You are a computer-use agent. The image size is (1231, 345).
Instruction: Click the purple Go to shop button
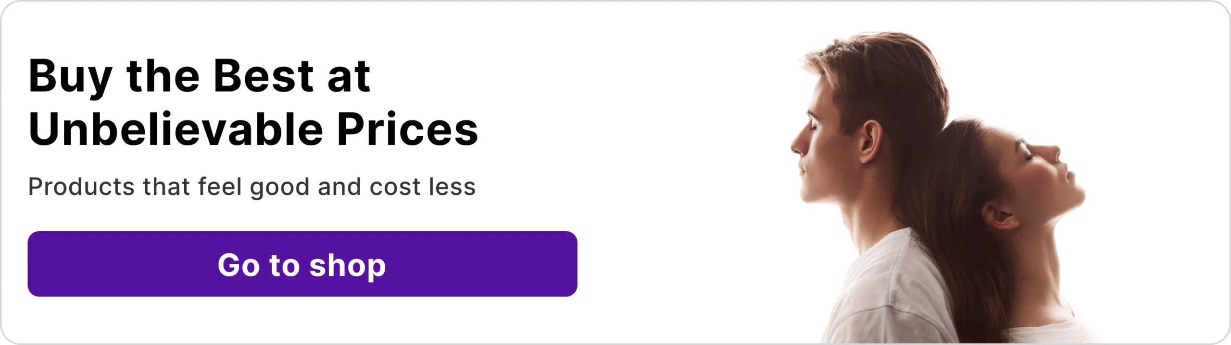click(x=302, y=264)
